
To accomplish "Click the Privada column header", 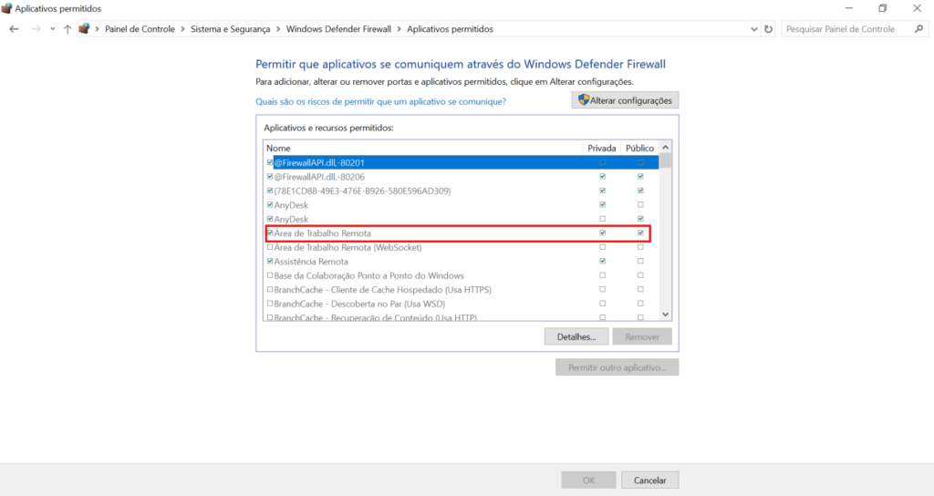I will pos(602,148).
